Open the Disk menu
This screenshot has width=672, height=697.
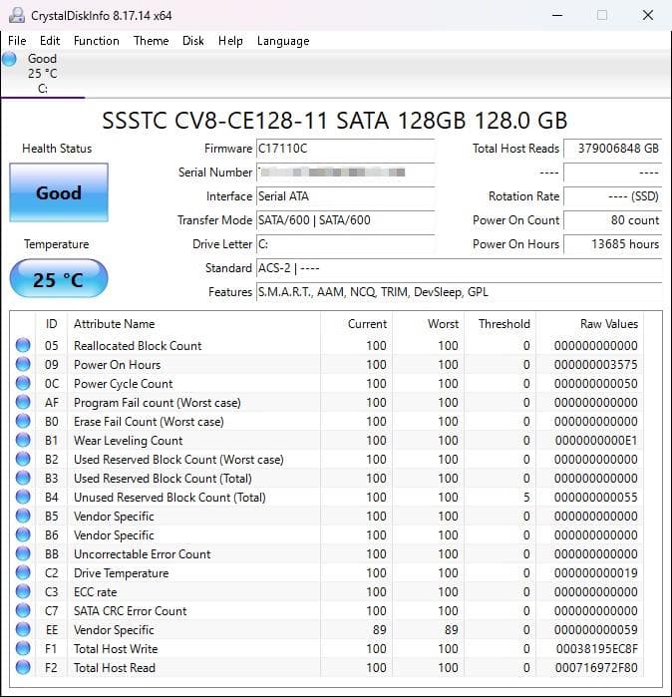point(193,41)
